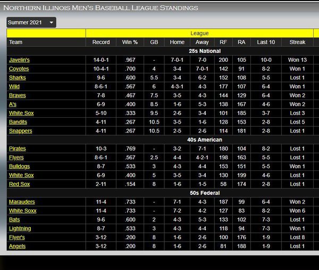319x270 pixels.
Task: Select A's runs against 167
Action: pyautogui.click(x=241, y=104)
